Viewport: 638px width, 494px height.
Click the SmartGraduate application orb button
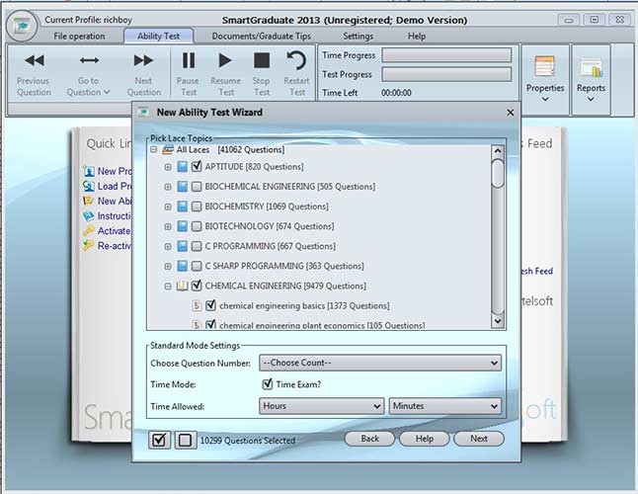[22, 26]
